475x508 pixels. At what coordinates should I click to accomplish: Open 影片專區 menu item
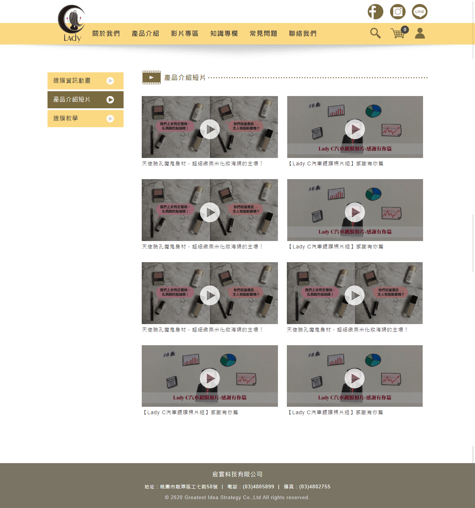point(185,34)
